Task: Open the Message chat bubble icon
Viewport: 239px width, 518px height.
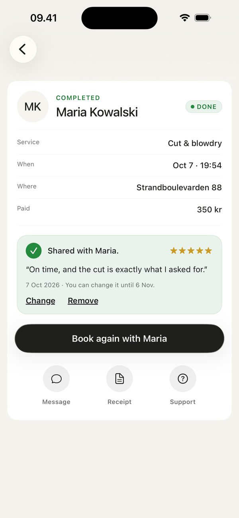Action: point(56,379)
